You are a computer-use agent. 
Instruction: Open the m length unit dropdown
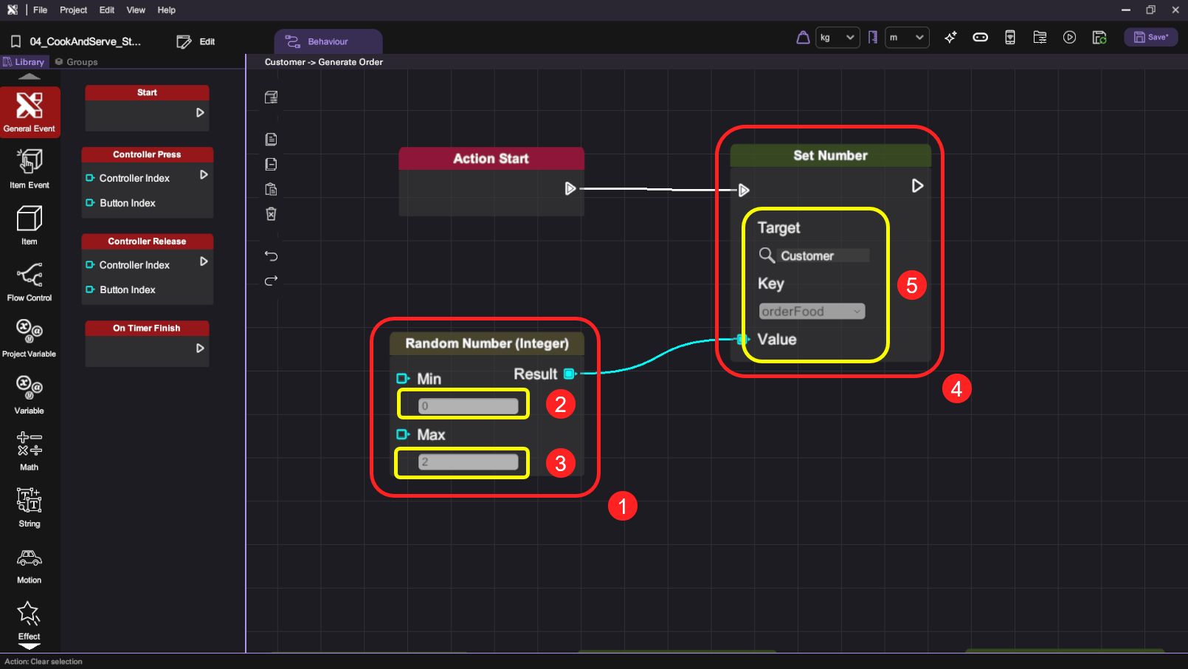[907, 37]
